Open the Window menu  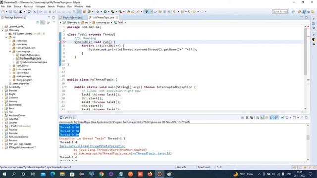coord(78,6)
